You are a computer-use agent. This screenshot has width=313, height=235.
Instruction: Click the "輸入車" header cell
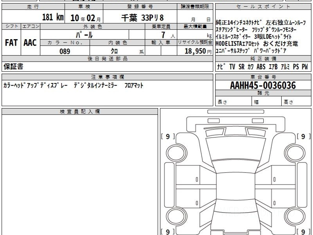tap(161, 43)
